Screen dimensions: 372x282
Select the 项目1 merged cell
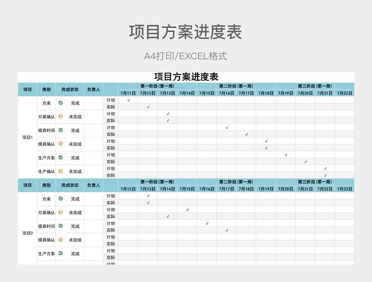27,137
